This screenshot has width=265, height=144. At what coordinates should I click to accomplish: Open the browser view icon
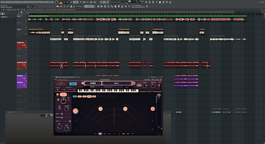pos(112,6)
